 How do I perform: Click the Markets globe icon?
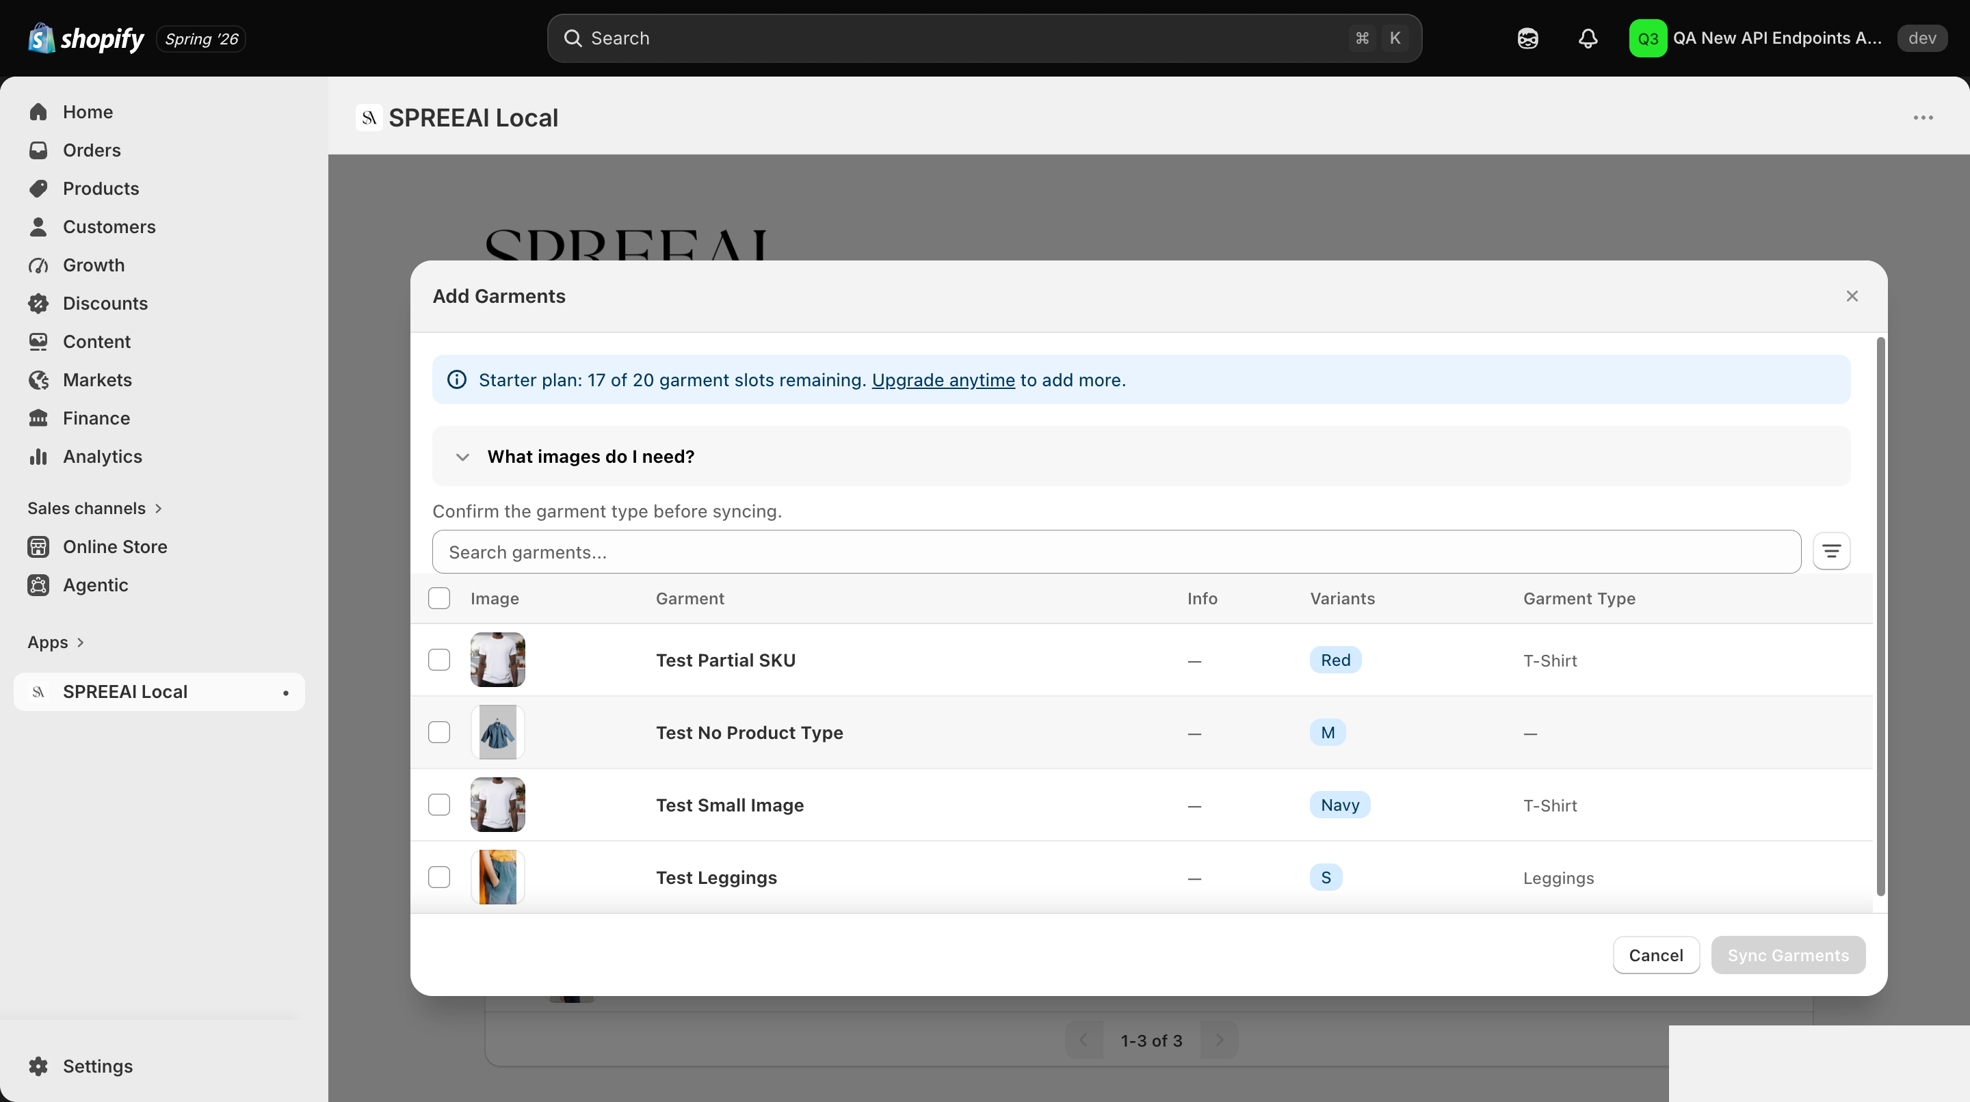tap(38, 380)
